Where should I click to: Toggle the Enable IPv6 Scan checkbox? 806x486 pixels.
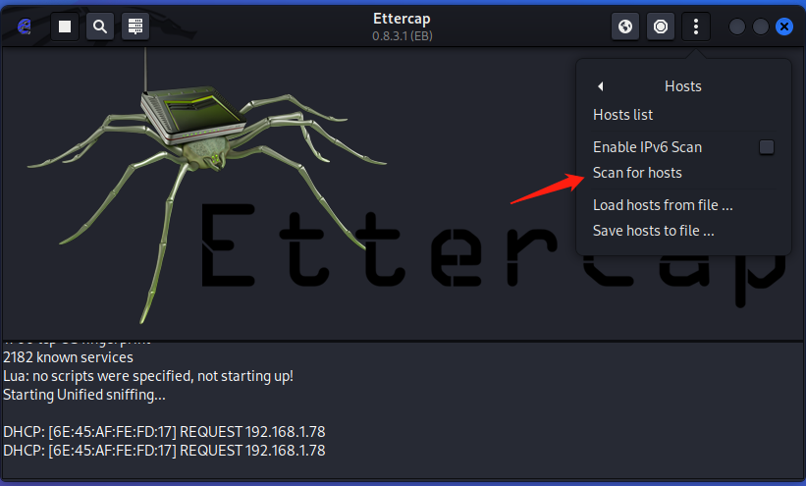click(x=767, y=147)
